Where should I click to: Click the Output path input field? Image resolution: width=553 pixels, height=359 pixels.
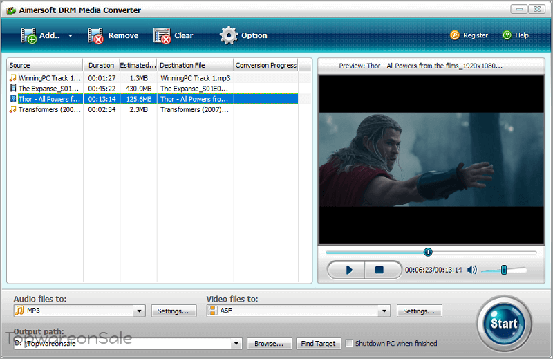[122, 344]
